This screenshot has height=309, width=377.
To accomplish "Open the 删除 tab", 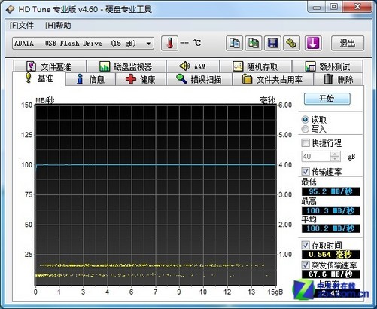I will click(x=339, y=79).
